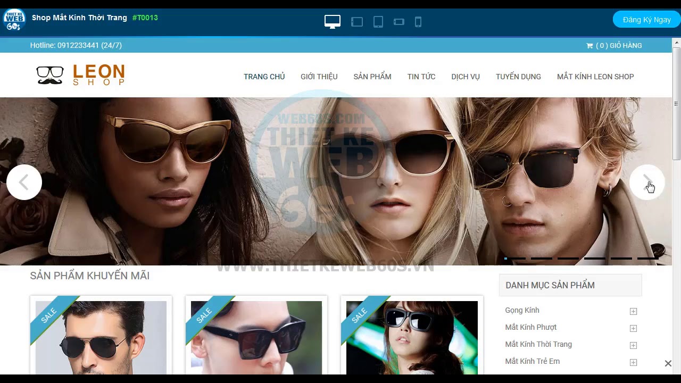Viewport: 681px width, 383px height.
Task: Click the Hotline 0912233441 text
Action: 76,45
